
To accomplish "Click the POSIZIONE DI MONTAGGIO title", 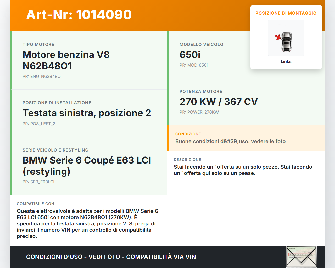I will point(286,13).
